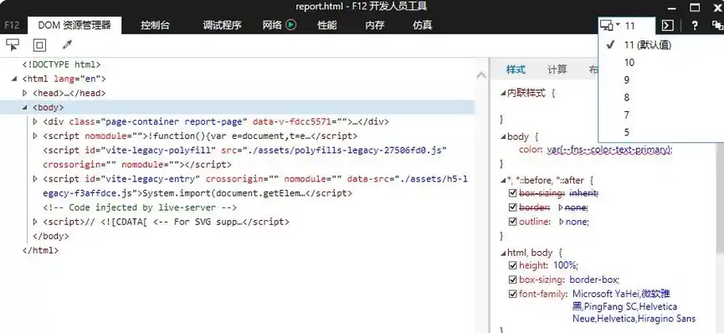The height and width of the screenshot is (333, 724).
Task: Expand the script nomodule !function node
Action: [x=35, y=136]
